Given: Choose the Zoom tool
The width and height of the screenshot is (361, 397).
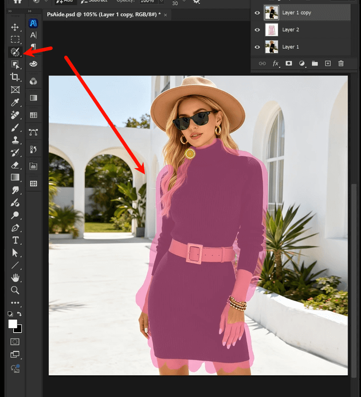Looking at the screenshot, I should (x=15, y=290).
